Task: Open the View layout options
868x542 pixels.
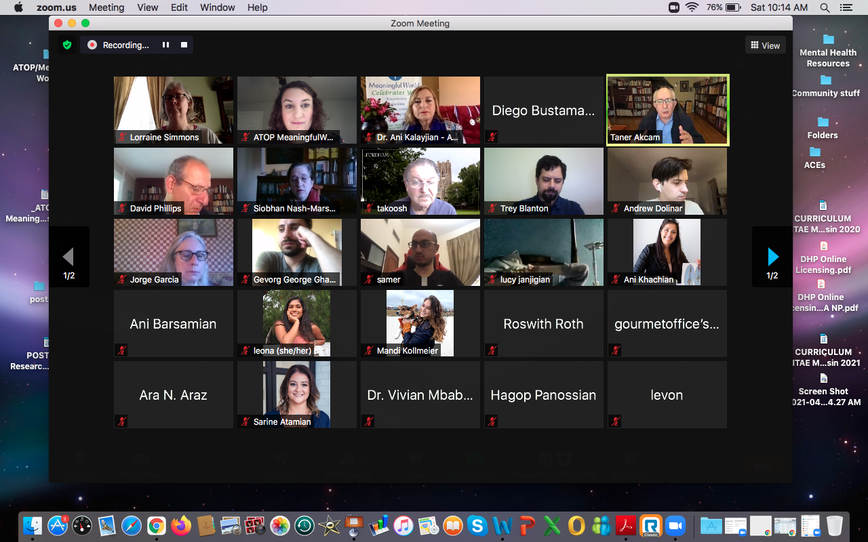Action: pyautogui.click(x=765, y=45)
